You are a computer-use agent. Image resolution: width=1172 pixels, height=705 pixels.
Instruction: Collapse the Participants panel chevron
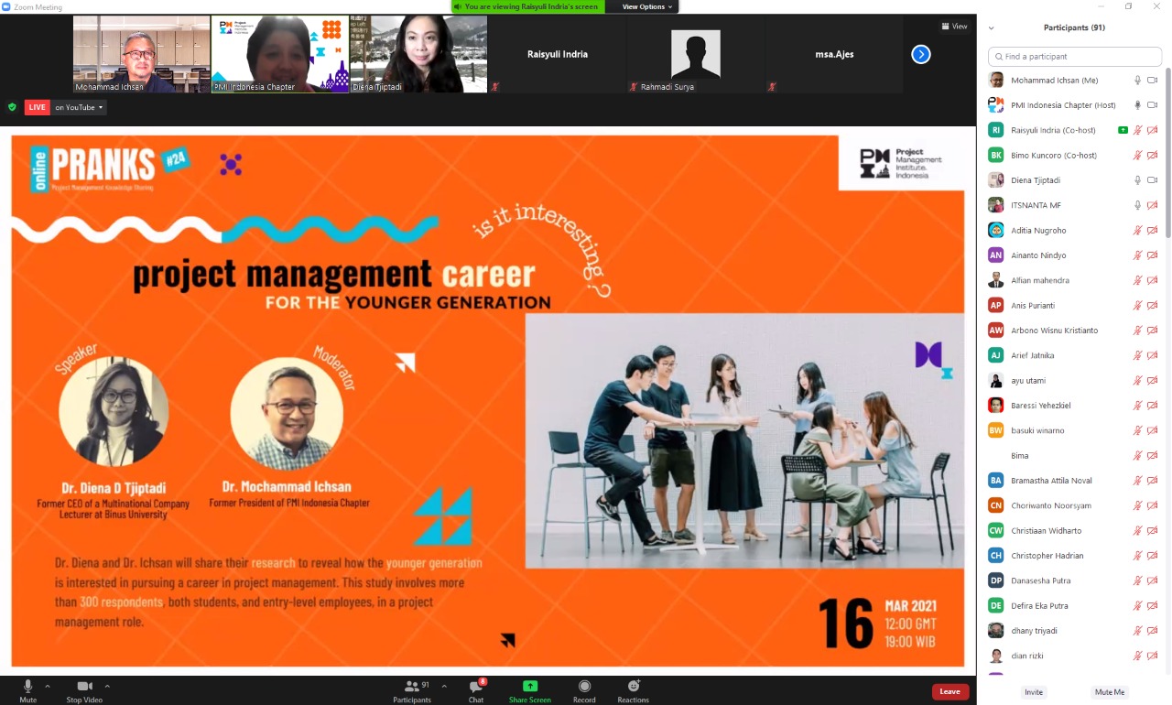click(x=991, y=28)
